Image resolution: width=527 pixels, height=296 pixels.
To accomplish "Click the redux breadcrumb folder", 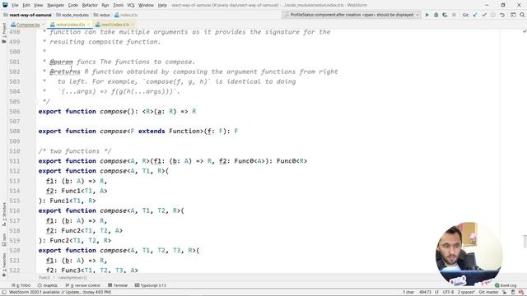I will click(x=102, y=15).
